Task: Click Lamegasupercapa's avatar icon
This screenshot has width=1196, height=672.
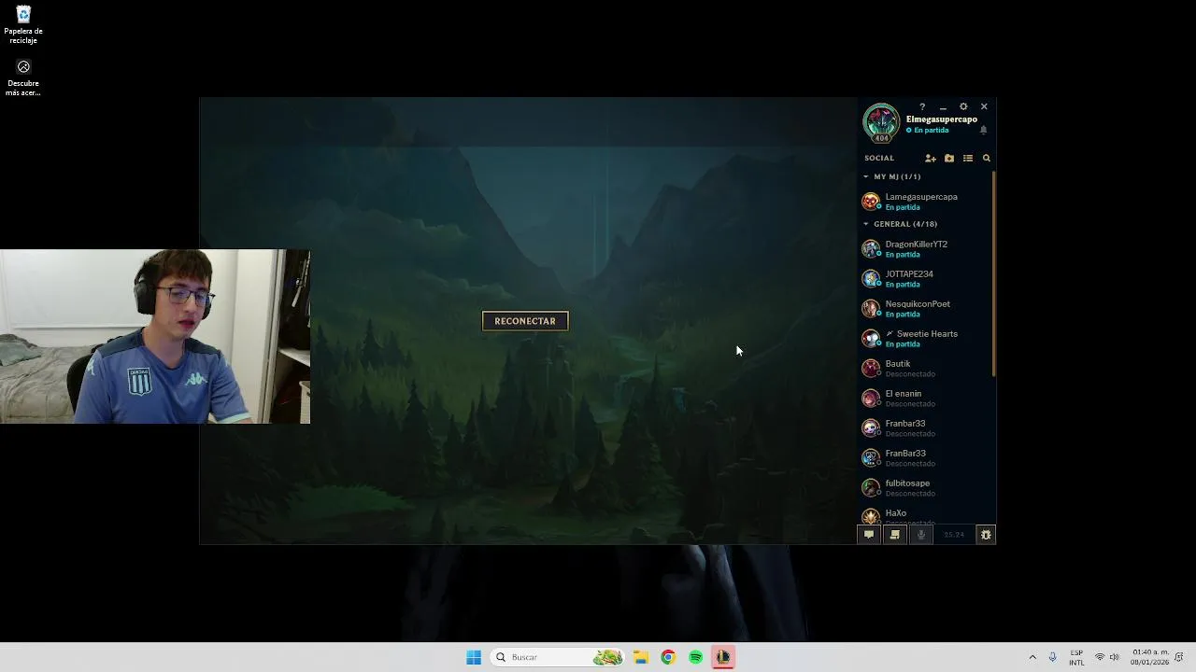Action: (871, 202)
